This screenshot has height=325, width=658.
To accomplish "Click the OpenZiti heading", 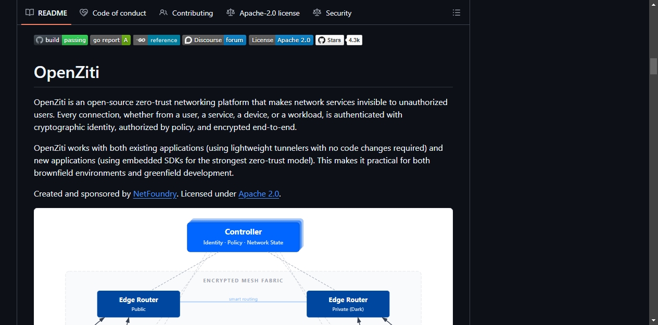I will (x=67, y=72).
